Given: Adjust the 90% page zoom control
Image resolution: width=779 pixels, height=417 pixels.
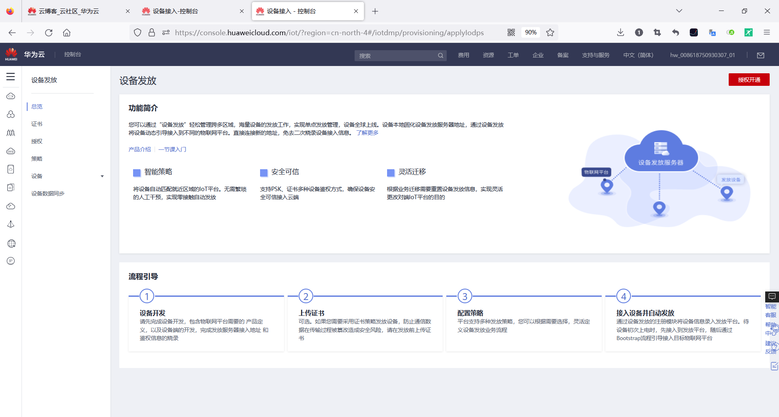Looking at the screenshot, I should pyautogui.click(x=530, y=32).
